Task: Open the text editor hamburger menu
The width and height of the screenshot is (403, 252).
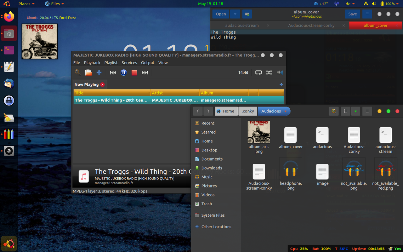Action: (x=367, y=14)
